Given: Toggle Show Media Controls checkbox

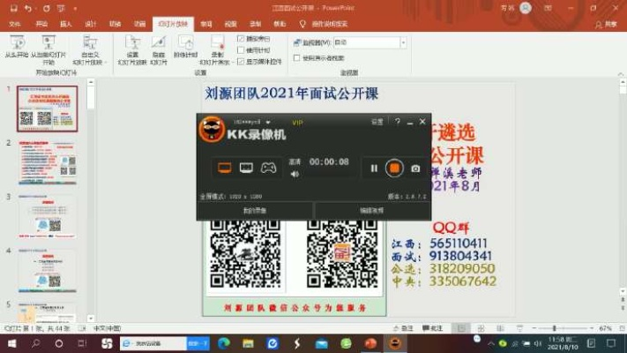Looking at the screenshot, I should pyautogui.click(x=241, y=62).
